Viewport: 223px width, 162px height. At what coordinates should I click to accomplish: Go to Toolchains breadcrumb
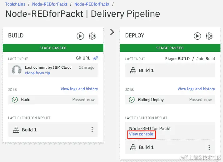click(15, 4)
